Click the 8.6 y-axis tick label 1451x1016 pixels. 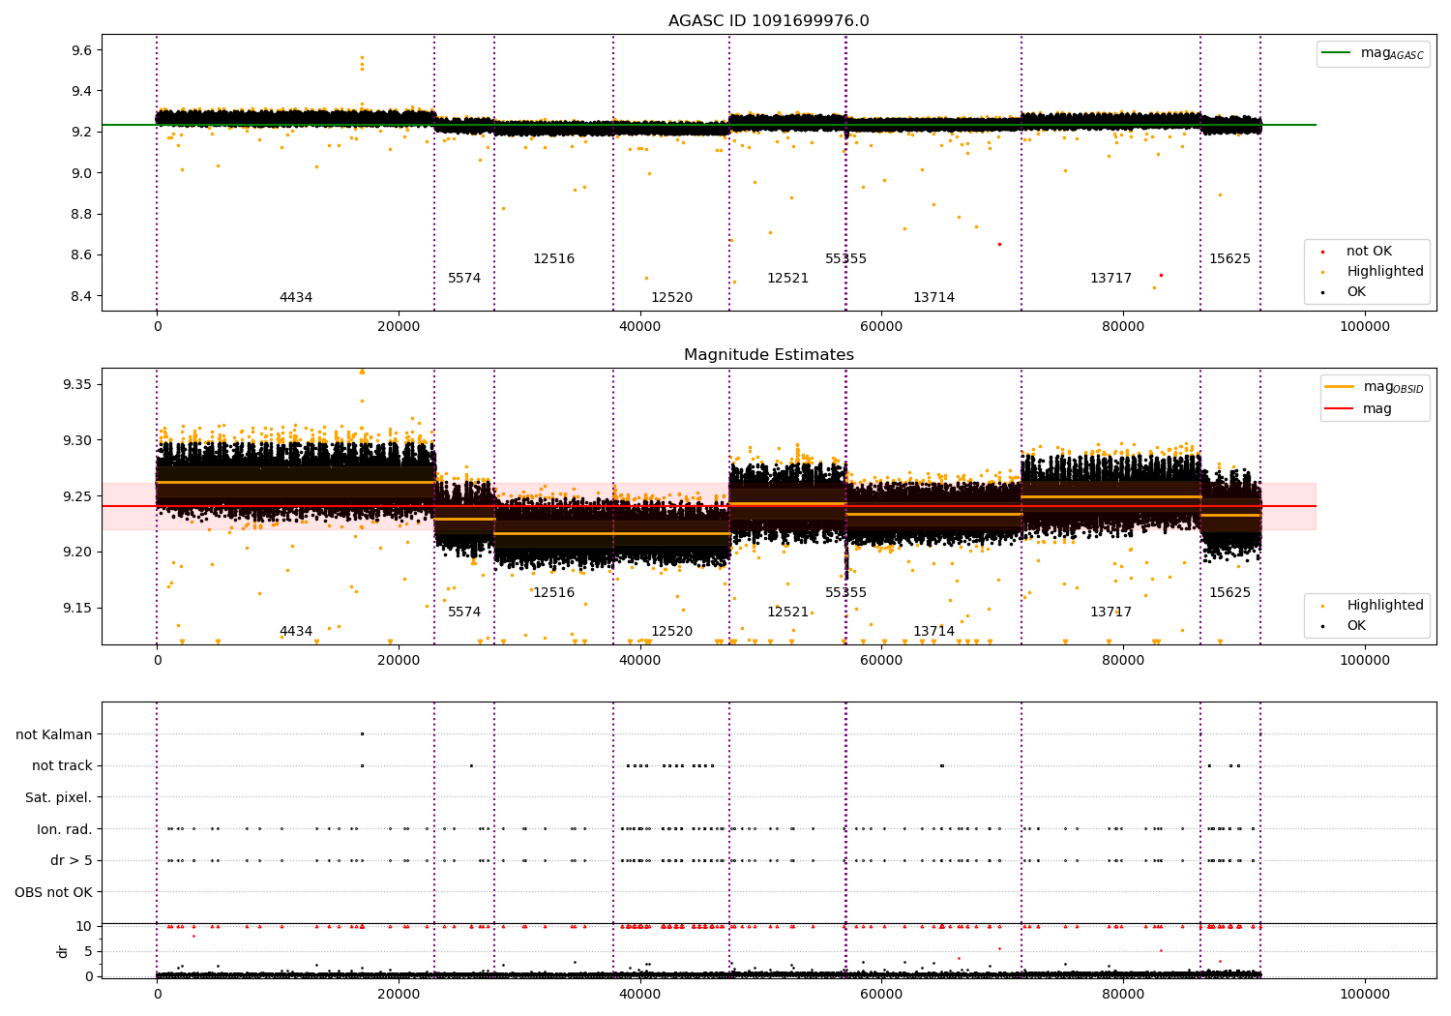click(x=81, y=255)
